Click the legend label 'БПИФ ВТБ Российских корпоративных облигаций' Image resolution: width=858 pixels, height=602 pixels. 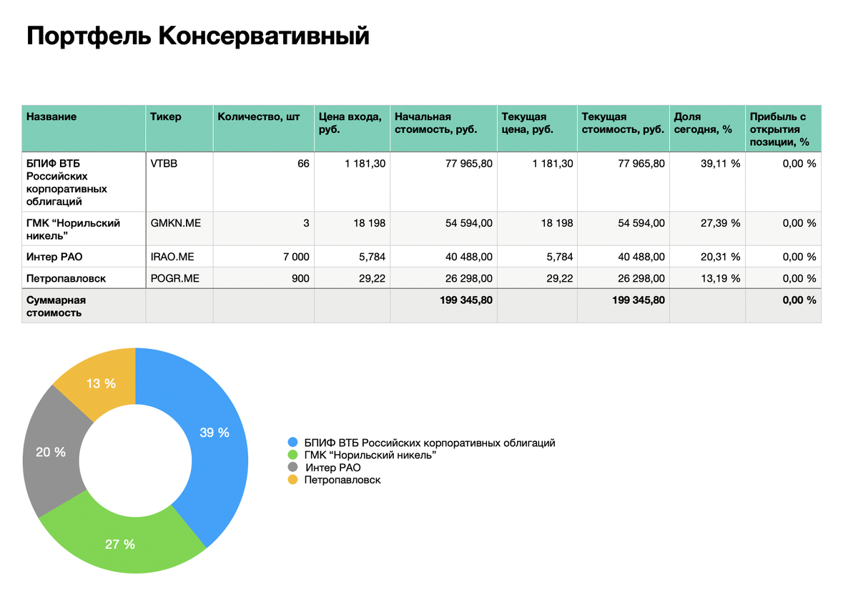(x=430, y=443)
